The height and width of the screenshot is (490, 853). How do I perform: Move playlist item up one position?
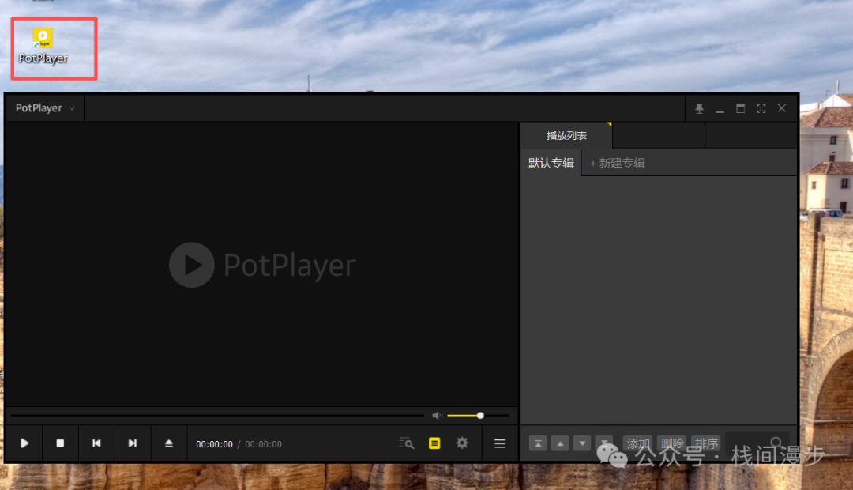(560, 443)
